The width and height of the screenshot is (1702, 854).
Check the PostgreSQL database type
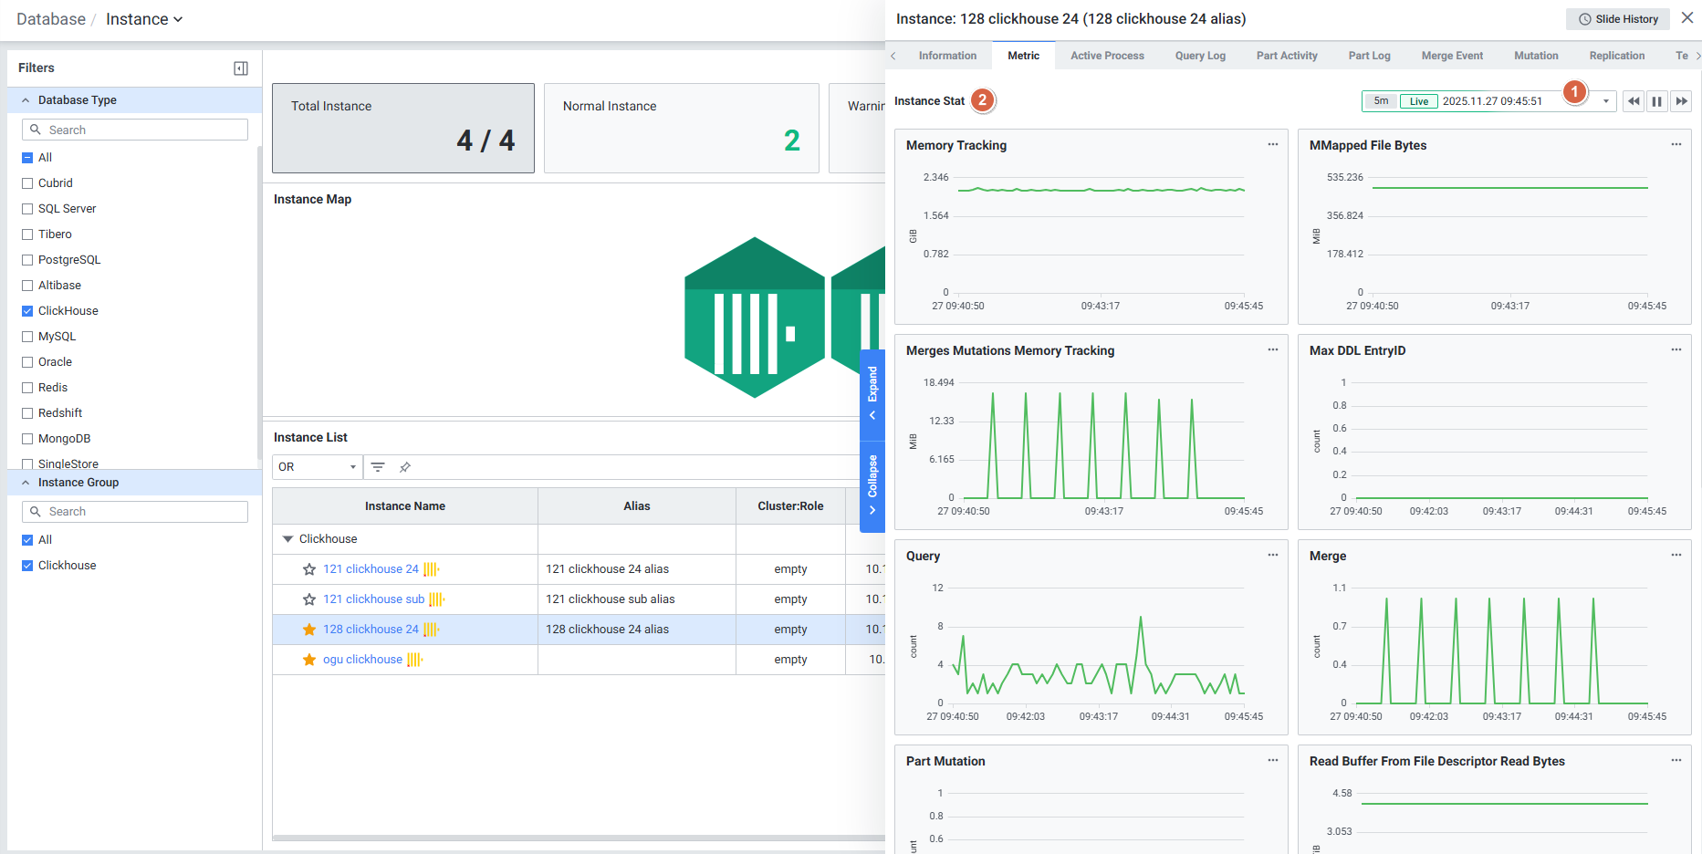point(27,260)
